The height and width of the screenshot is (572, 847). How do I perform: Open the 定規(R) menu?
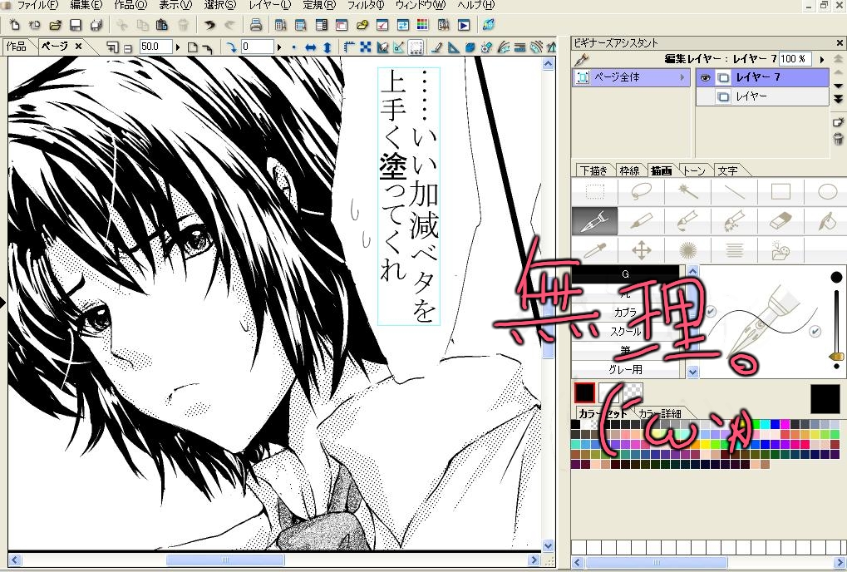(x=318, y=5)
